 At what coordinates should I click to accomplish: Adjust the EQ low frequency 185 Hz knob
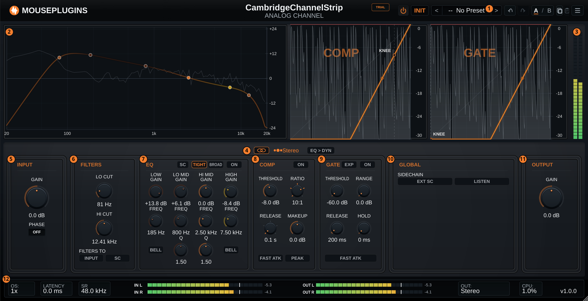click(x=156, y=221)
